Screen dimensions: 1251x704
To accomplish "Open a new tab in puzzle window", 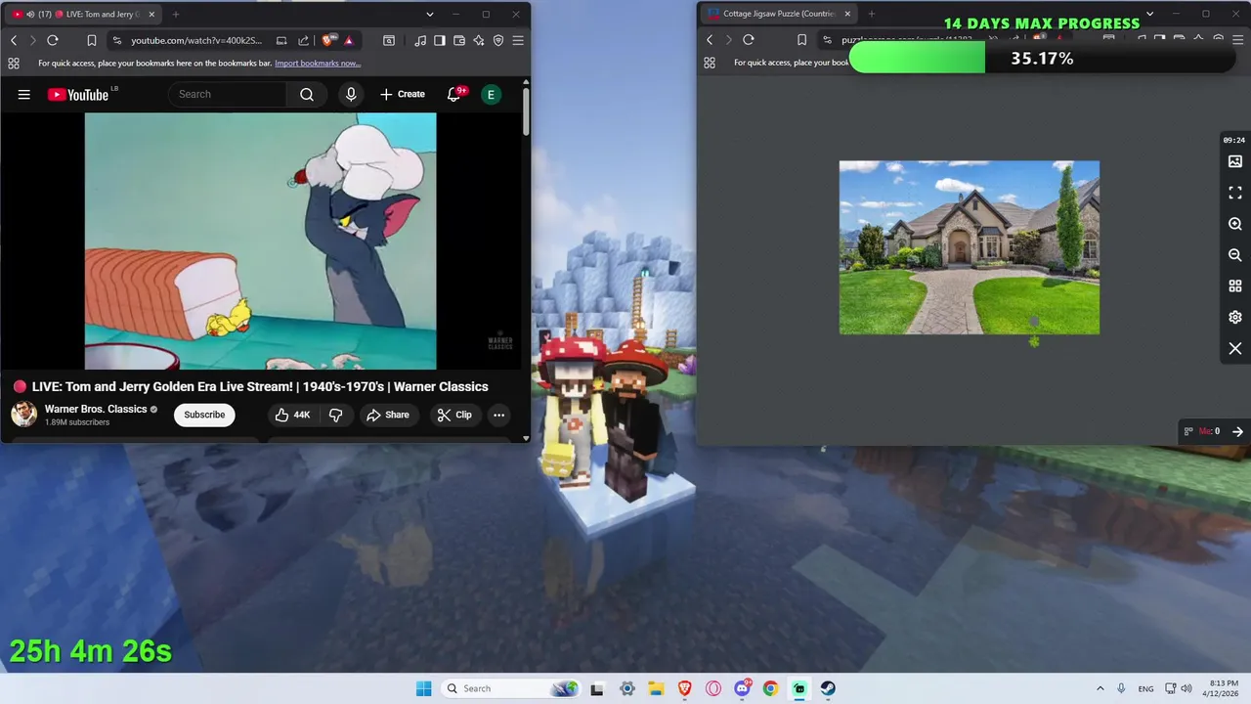I will point(871,14).
